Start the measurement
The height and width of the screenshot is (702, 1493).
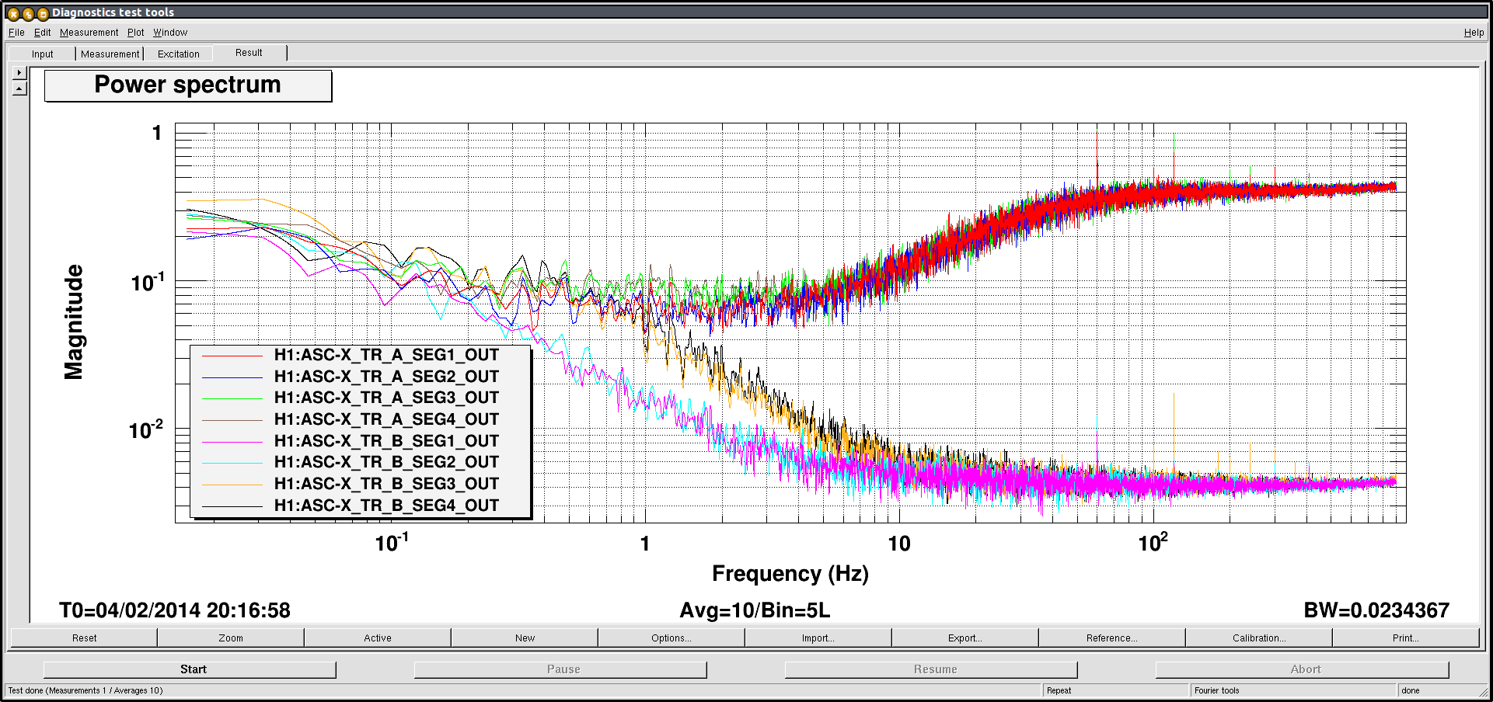[x=190, y=669]
